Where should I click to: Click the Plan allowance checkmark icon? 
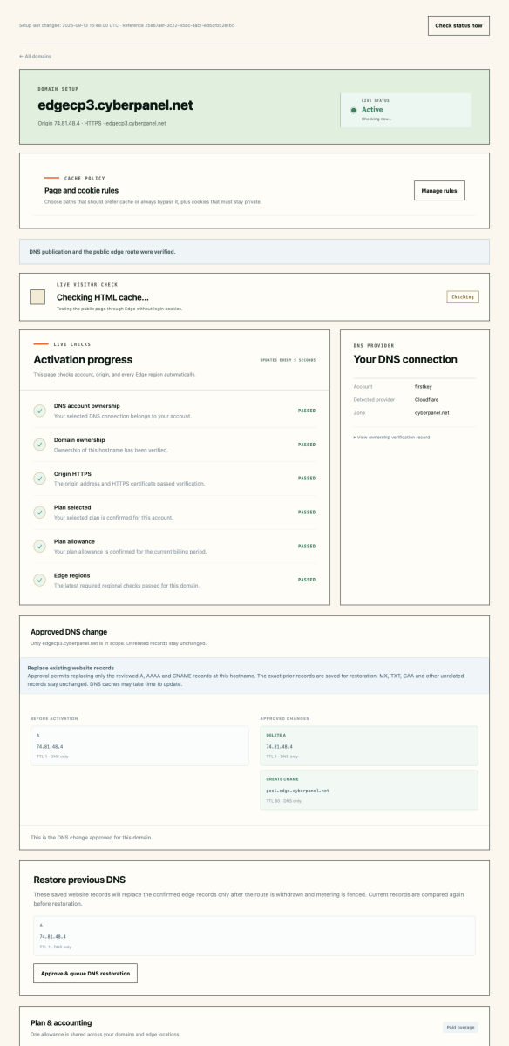click(39, 547)
